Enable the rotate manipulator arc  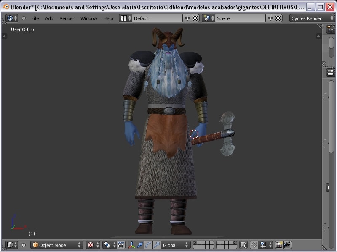click(148, 245)
